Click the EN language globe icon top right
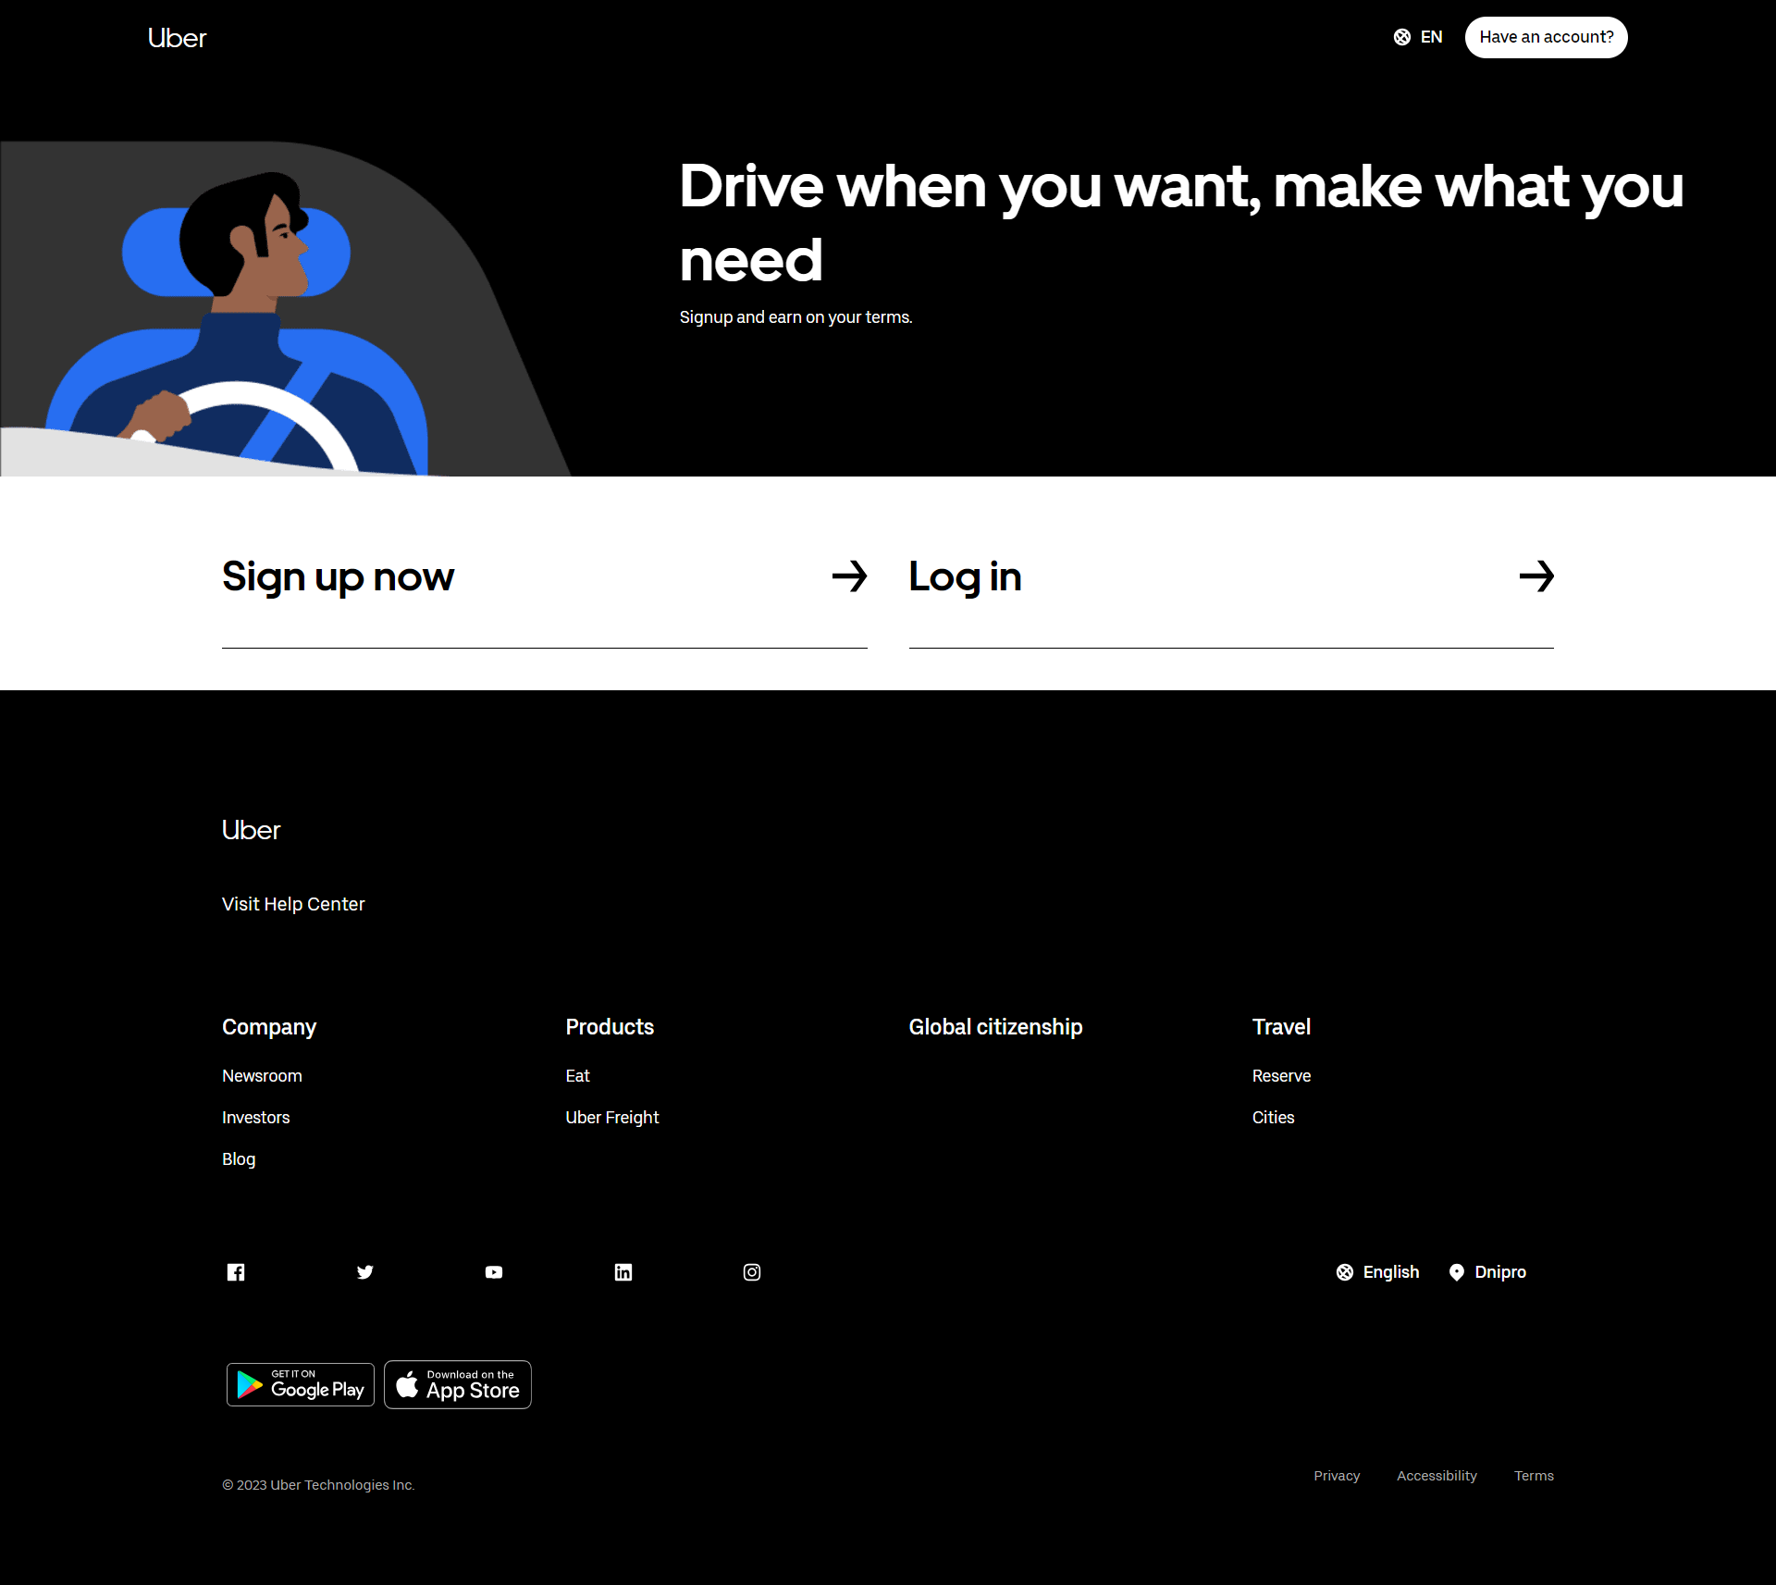This screenshot has width=1776, height=1585. (x=1401, y=37)
